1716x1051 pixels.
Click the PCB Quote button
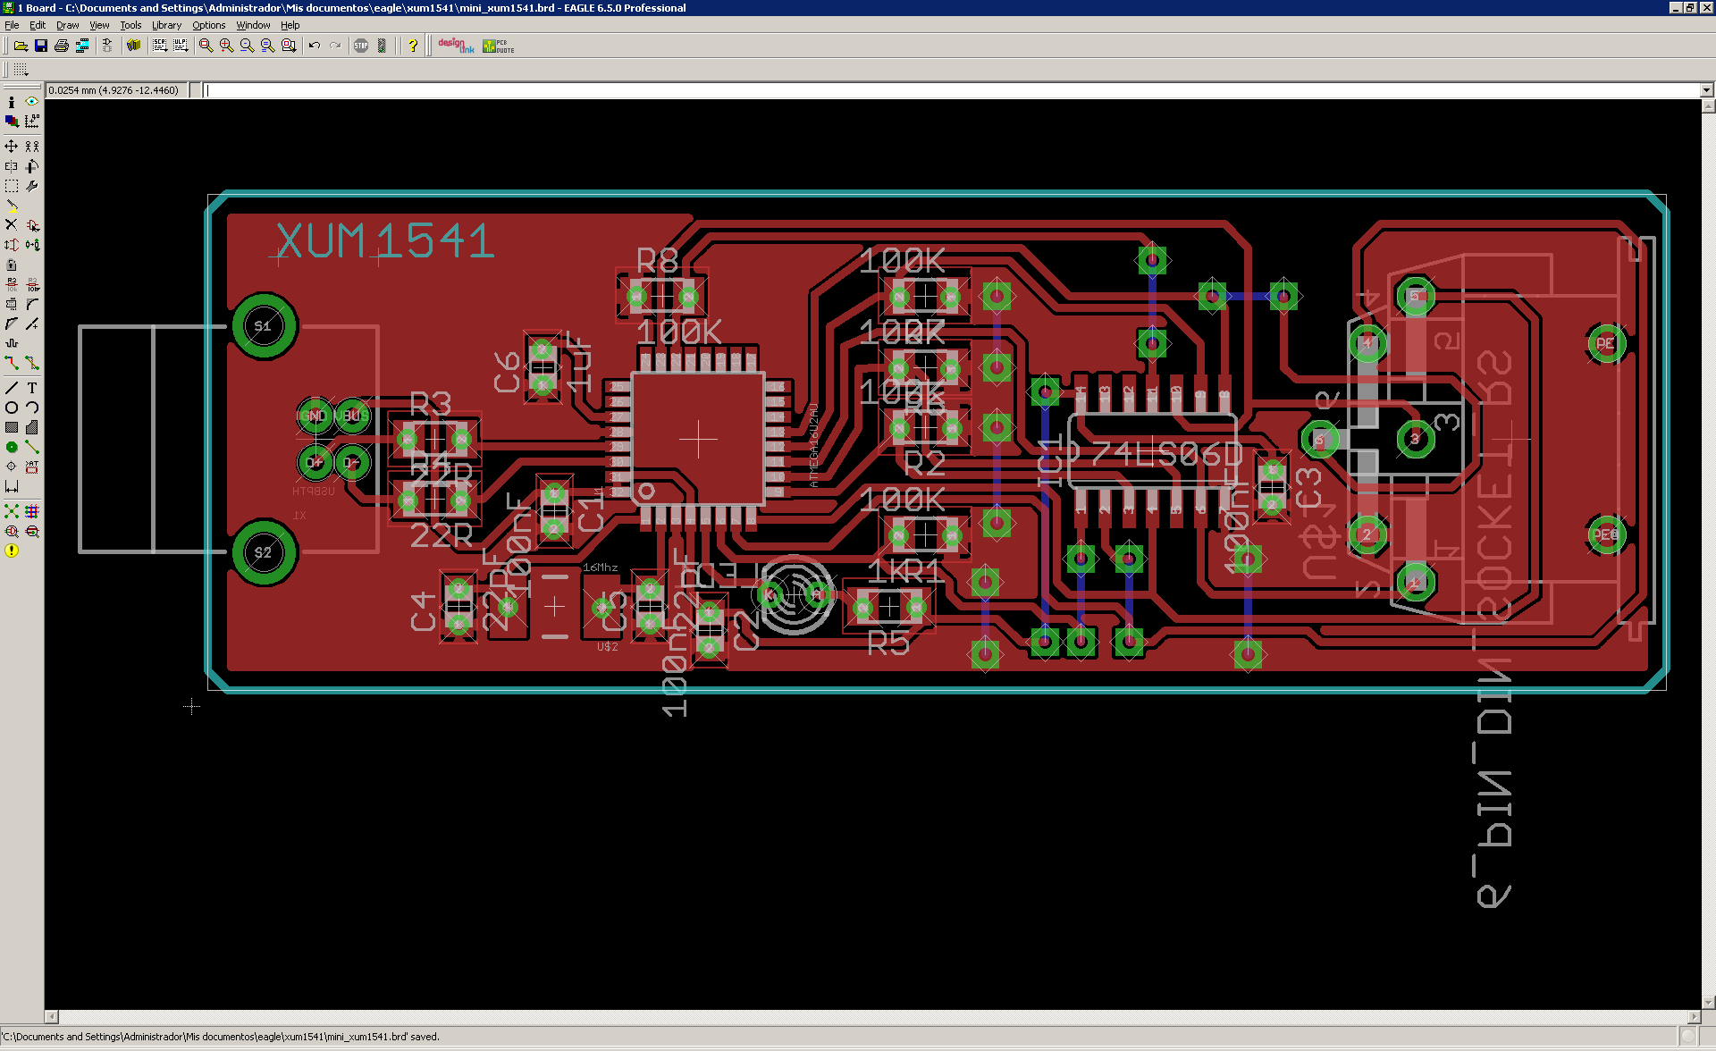point(499,46)
